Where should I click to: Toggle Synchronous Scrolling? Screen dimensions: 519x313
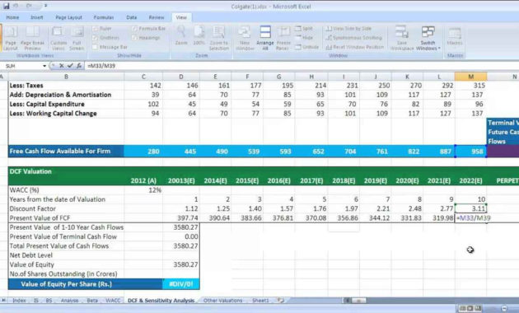(353, 38)
